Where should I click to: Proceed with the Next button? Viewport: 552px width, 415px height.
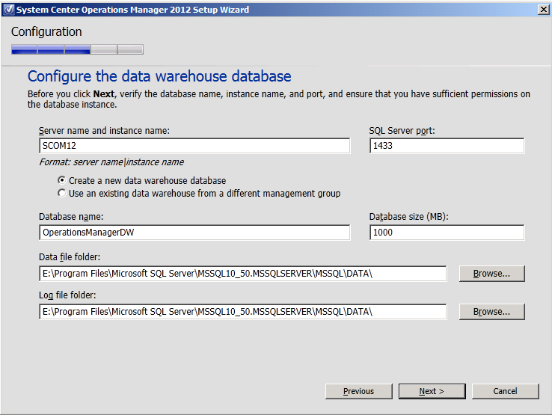coord(432,391)
